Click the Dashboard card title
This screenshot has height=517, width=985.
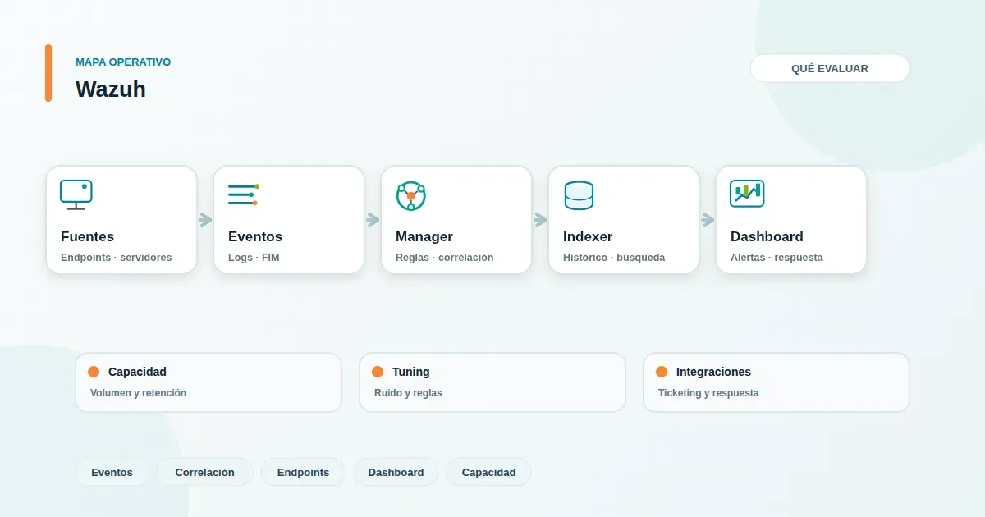767,236
